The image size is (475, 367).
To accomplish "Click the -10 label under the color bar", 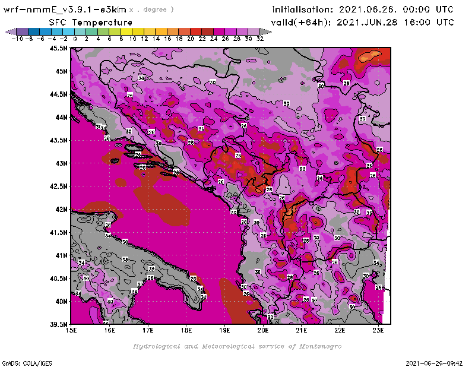I will point(17,39).
